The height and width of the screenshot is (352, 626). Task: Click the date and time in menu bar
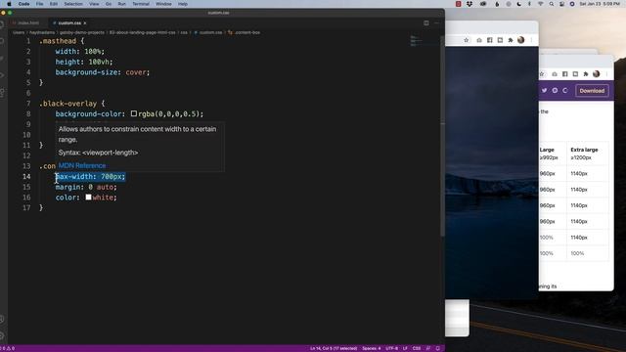click(600, 4)
